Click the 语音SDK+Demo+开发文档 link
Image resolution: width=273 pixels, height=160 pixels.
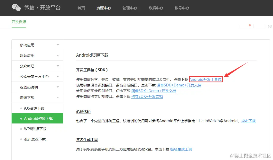pos(179,85)
